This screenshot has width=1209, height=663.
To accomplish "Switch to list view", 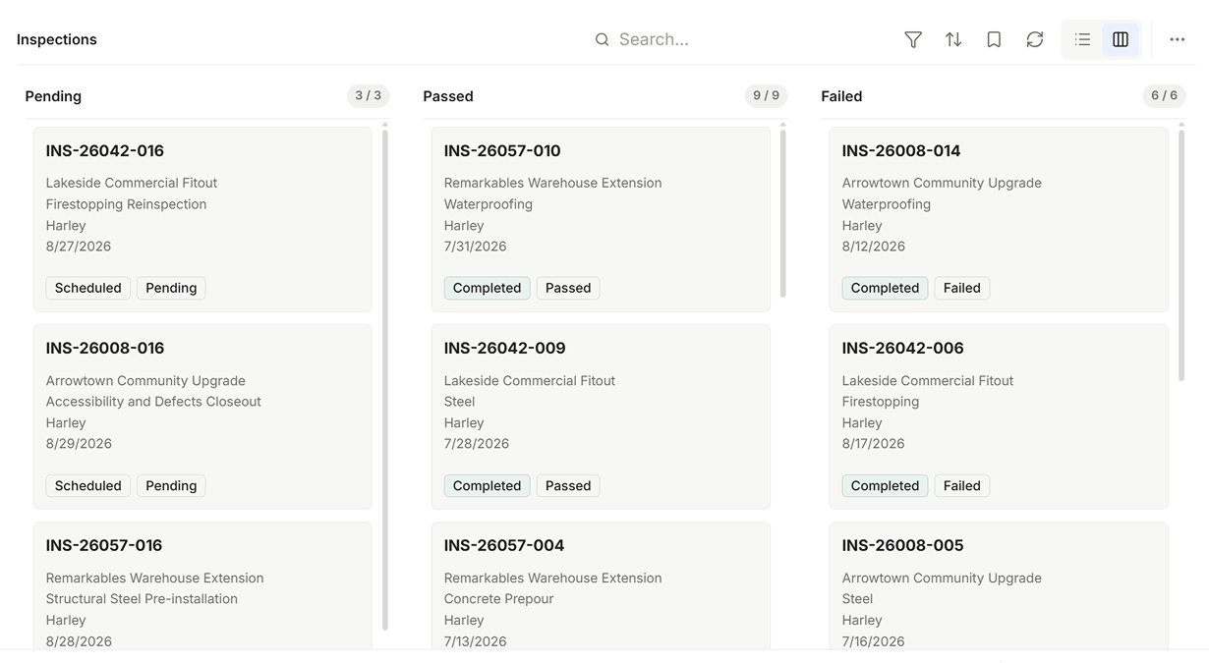I will [1082, 39].
